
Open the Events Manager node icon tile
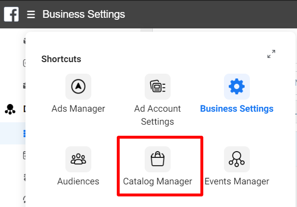[x=237, y=159]
